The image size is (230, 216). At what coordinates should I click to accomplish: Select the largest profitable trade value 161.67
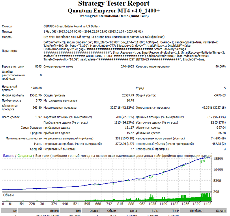click(129, 128)
